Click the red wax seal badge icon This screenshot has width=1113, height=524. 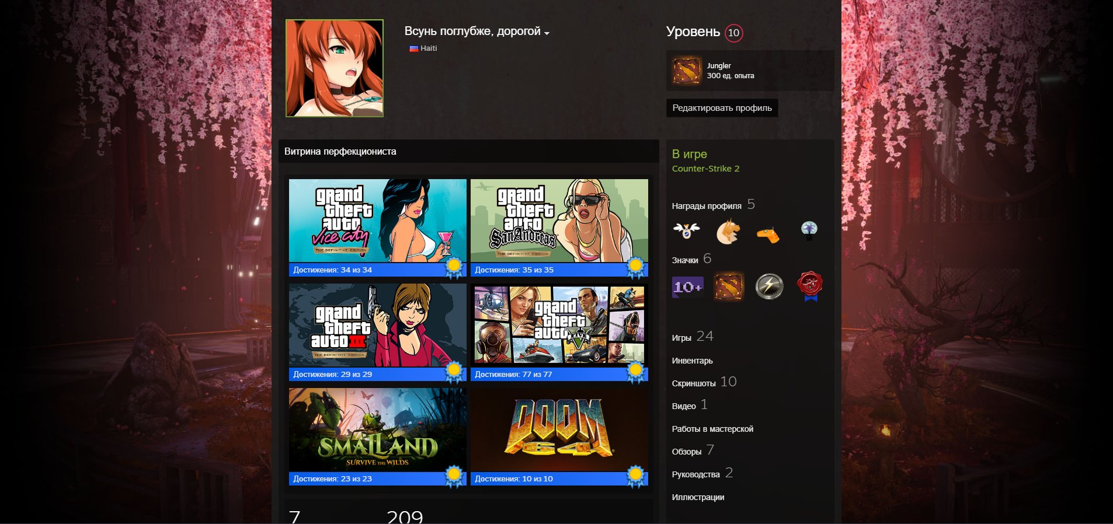809,286
